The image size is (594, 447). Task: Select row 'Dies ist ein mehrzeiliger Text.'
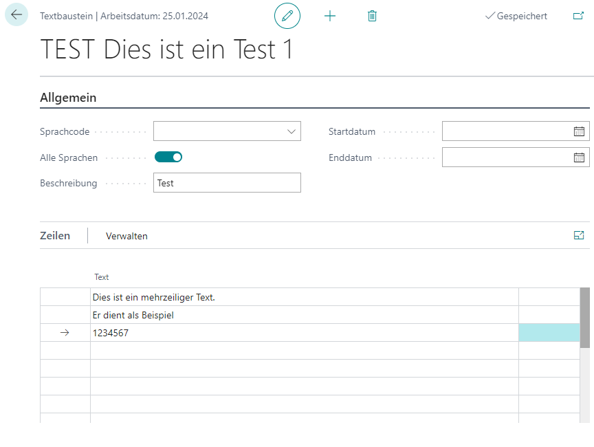pos(302,297)
